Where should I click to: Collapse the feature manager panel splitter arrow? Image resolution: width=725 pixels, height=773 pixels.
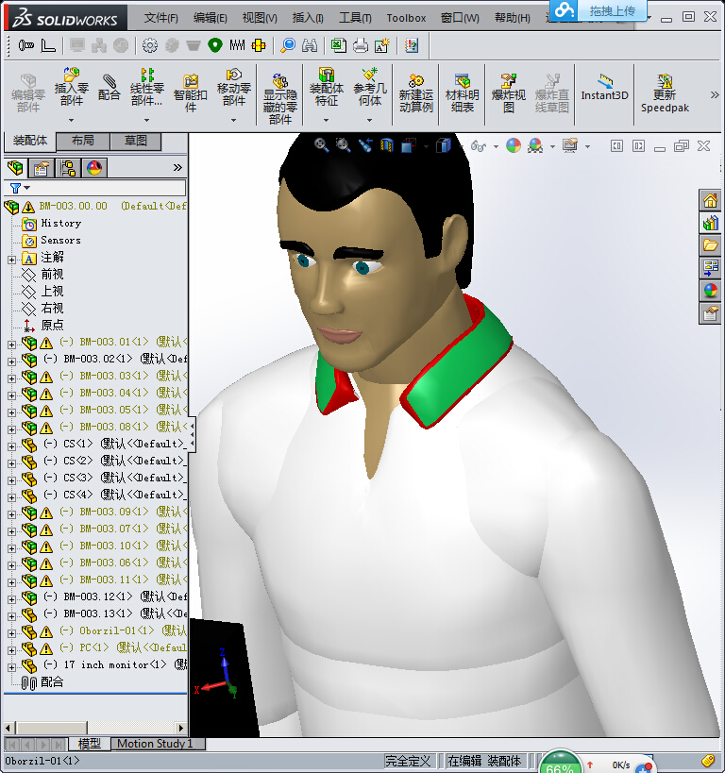[192, 434]
